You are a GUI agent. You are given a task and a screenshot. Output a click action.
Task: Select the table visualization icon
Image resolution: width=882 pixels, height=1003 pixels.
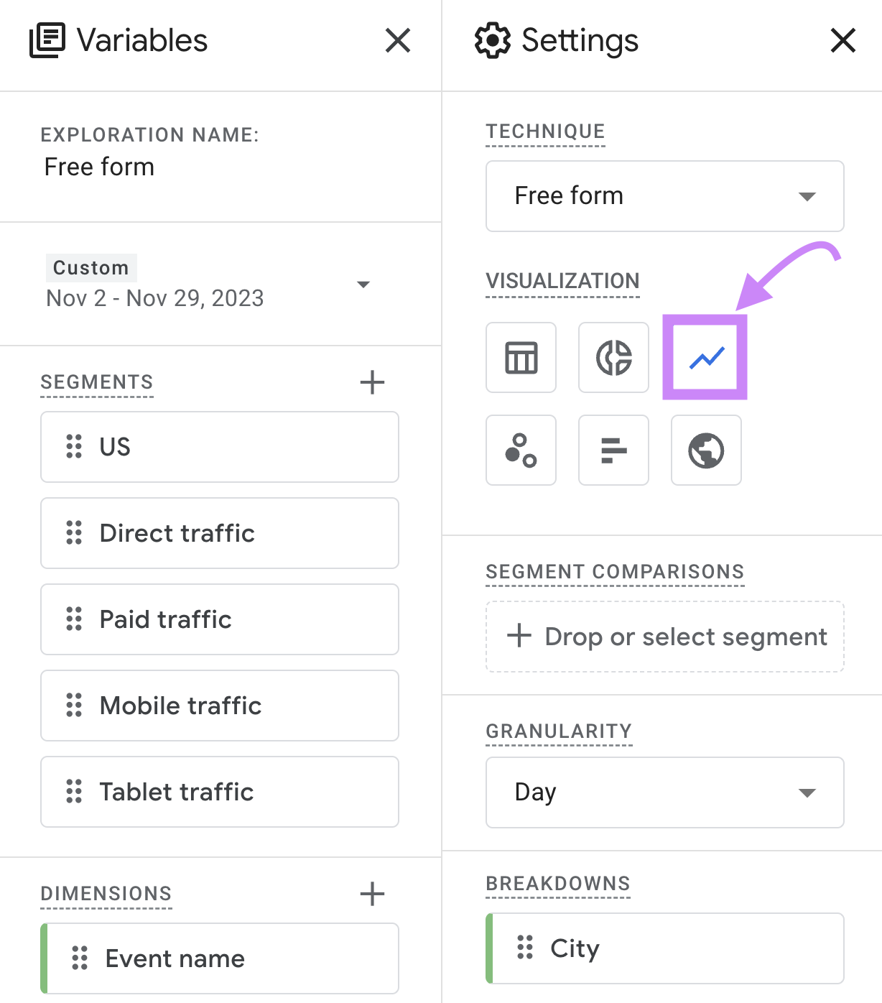(x=521, y=357)
